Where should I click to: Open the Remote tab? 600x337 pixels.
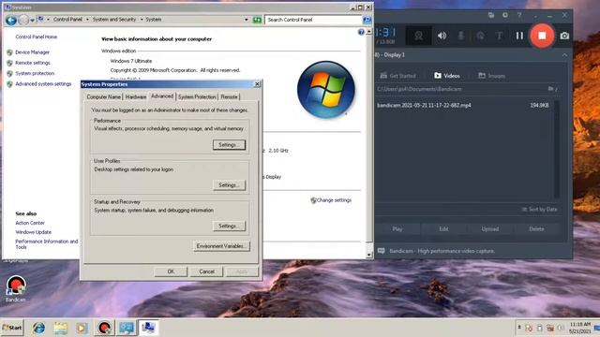pyautogui.click(x=229, y=97)
